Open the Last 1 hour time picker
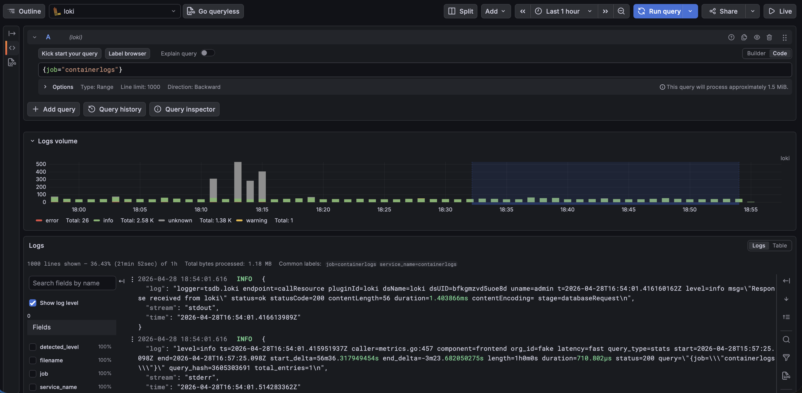This screenshot has height=393, width=802. click(564, 11)
